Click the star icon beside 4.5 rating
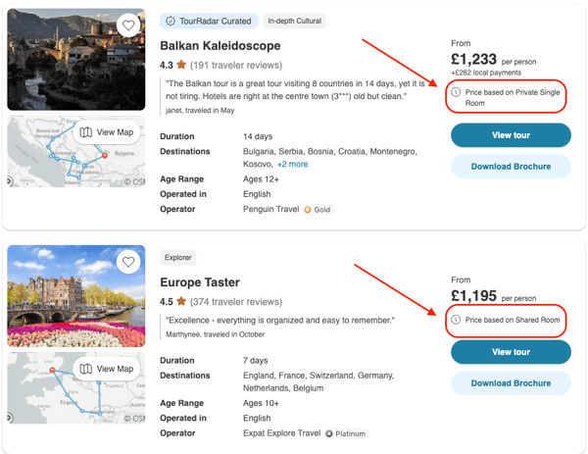Image resolution: width=588 pixels, height=454 pixels. [x=181, y=302]
